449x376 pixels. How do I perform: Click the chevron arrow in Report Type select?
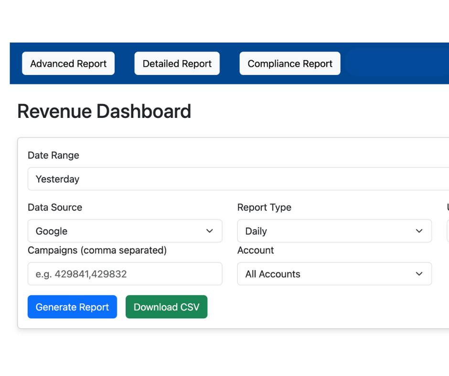[x=419, y=231]
